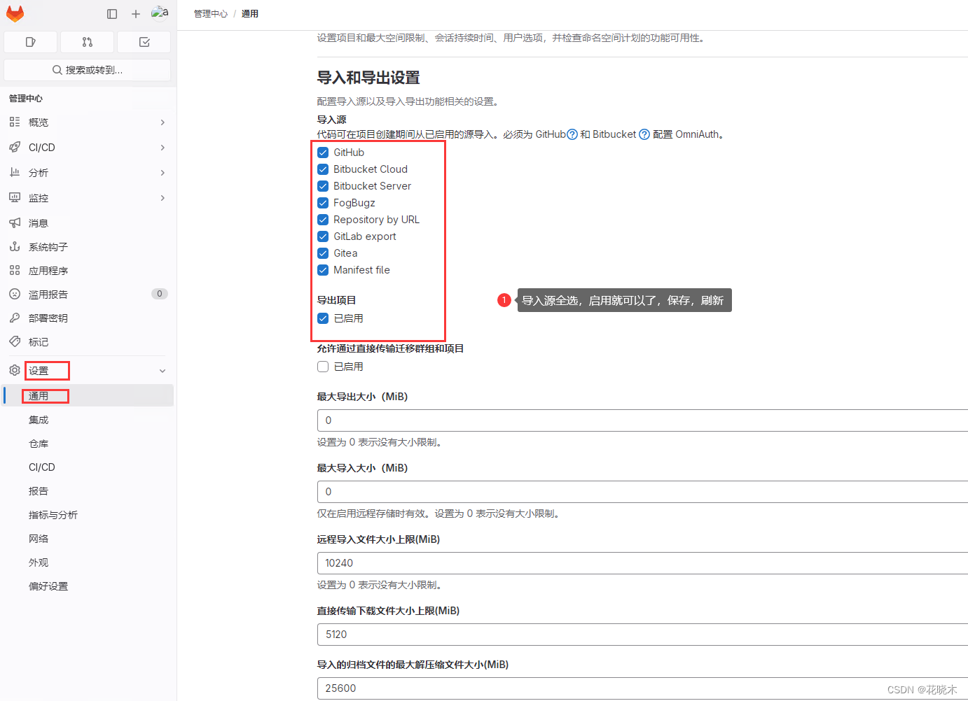Click the 滥用报告 face icon

coord(15,294)
